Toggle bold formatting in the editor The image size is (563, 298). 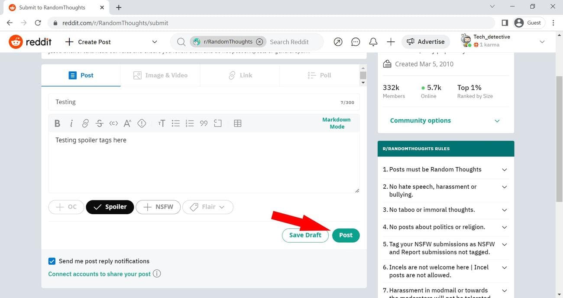[x=57, y=124]
